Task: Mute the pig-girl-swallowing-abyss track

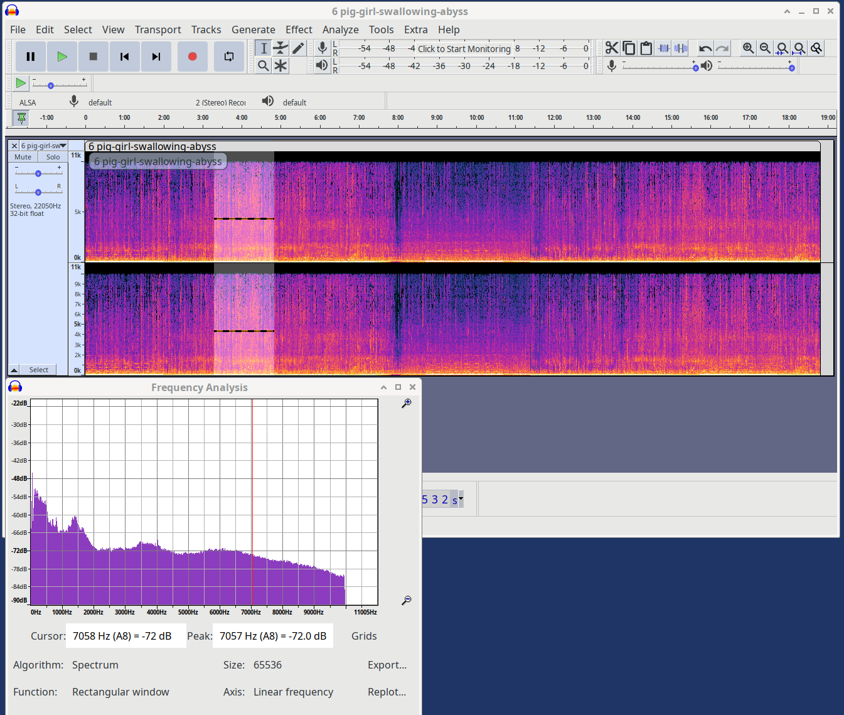Action: point(23,157)
